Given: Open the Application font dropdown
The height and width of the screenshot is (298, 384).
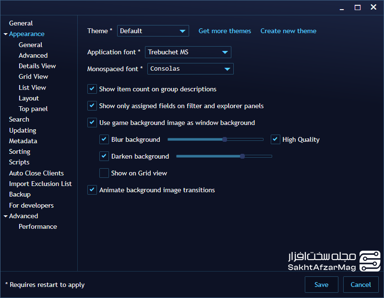Looking at the screenshot, I should pyautogui.click(x=188, y=52).
